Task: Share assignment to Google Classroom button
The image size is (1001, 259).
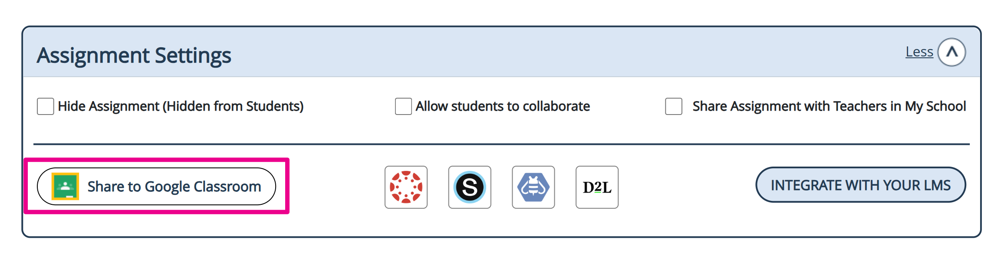Action: click(x=156, y=186)
